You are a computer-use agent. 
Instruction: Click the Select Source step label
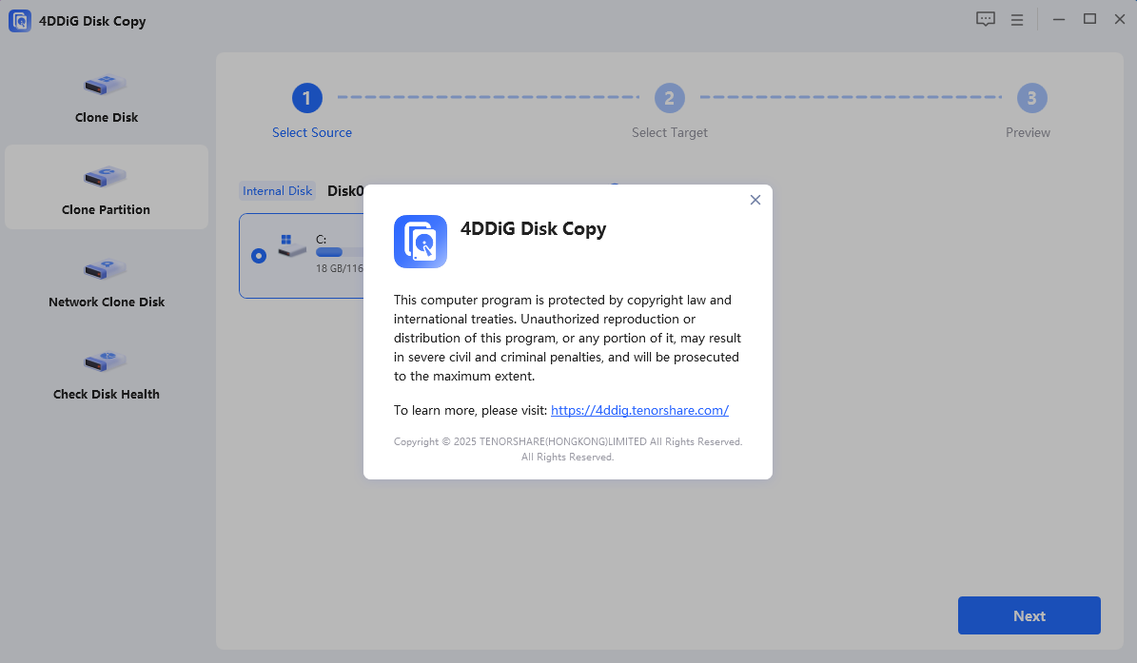coord(312,132)
